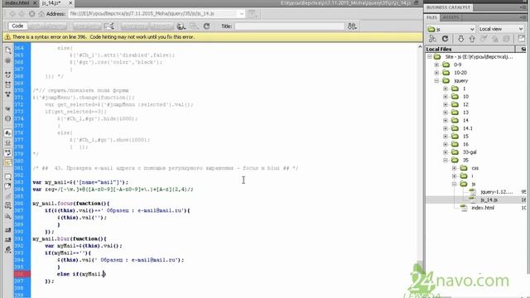The height and width of the screenshot is (298, 530).
Task: Remove comment using the coding toolbar icon
Action: (x=8, y=186)
